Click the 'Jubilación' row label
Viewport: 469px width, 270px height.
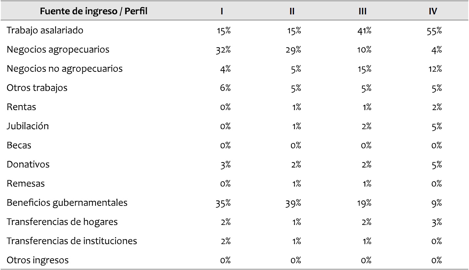point(28,126)
